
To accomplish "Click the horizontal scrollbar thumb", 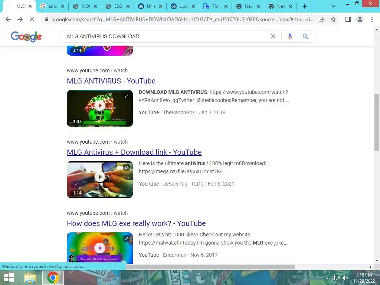I will 210,267.
